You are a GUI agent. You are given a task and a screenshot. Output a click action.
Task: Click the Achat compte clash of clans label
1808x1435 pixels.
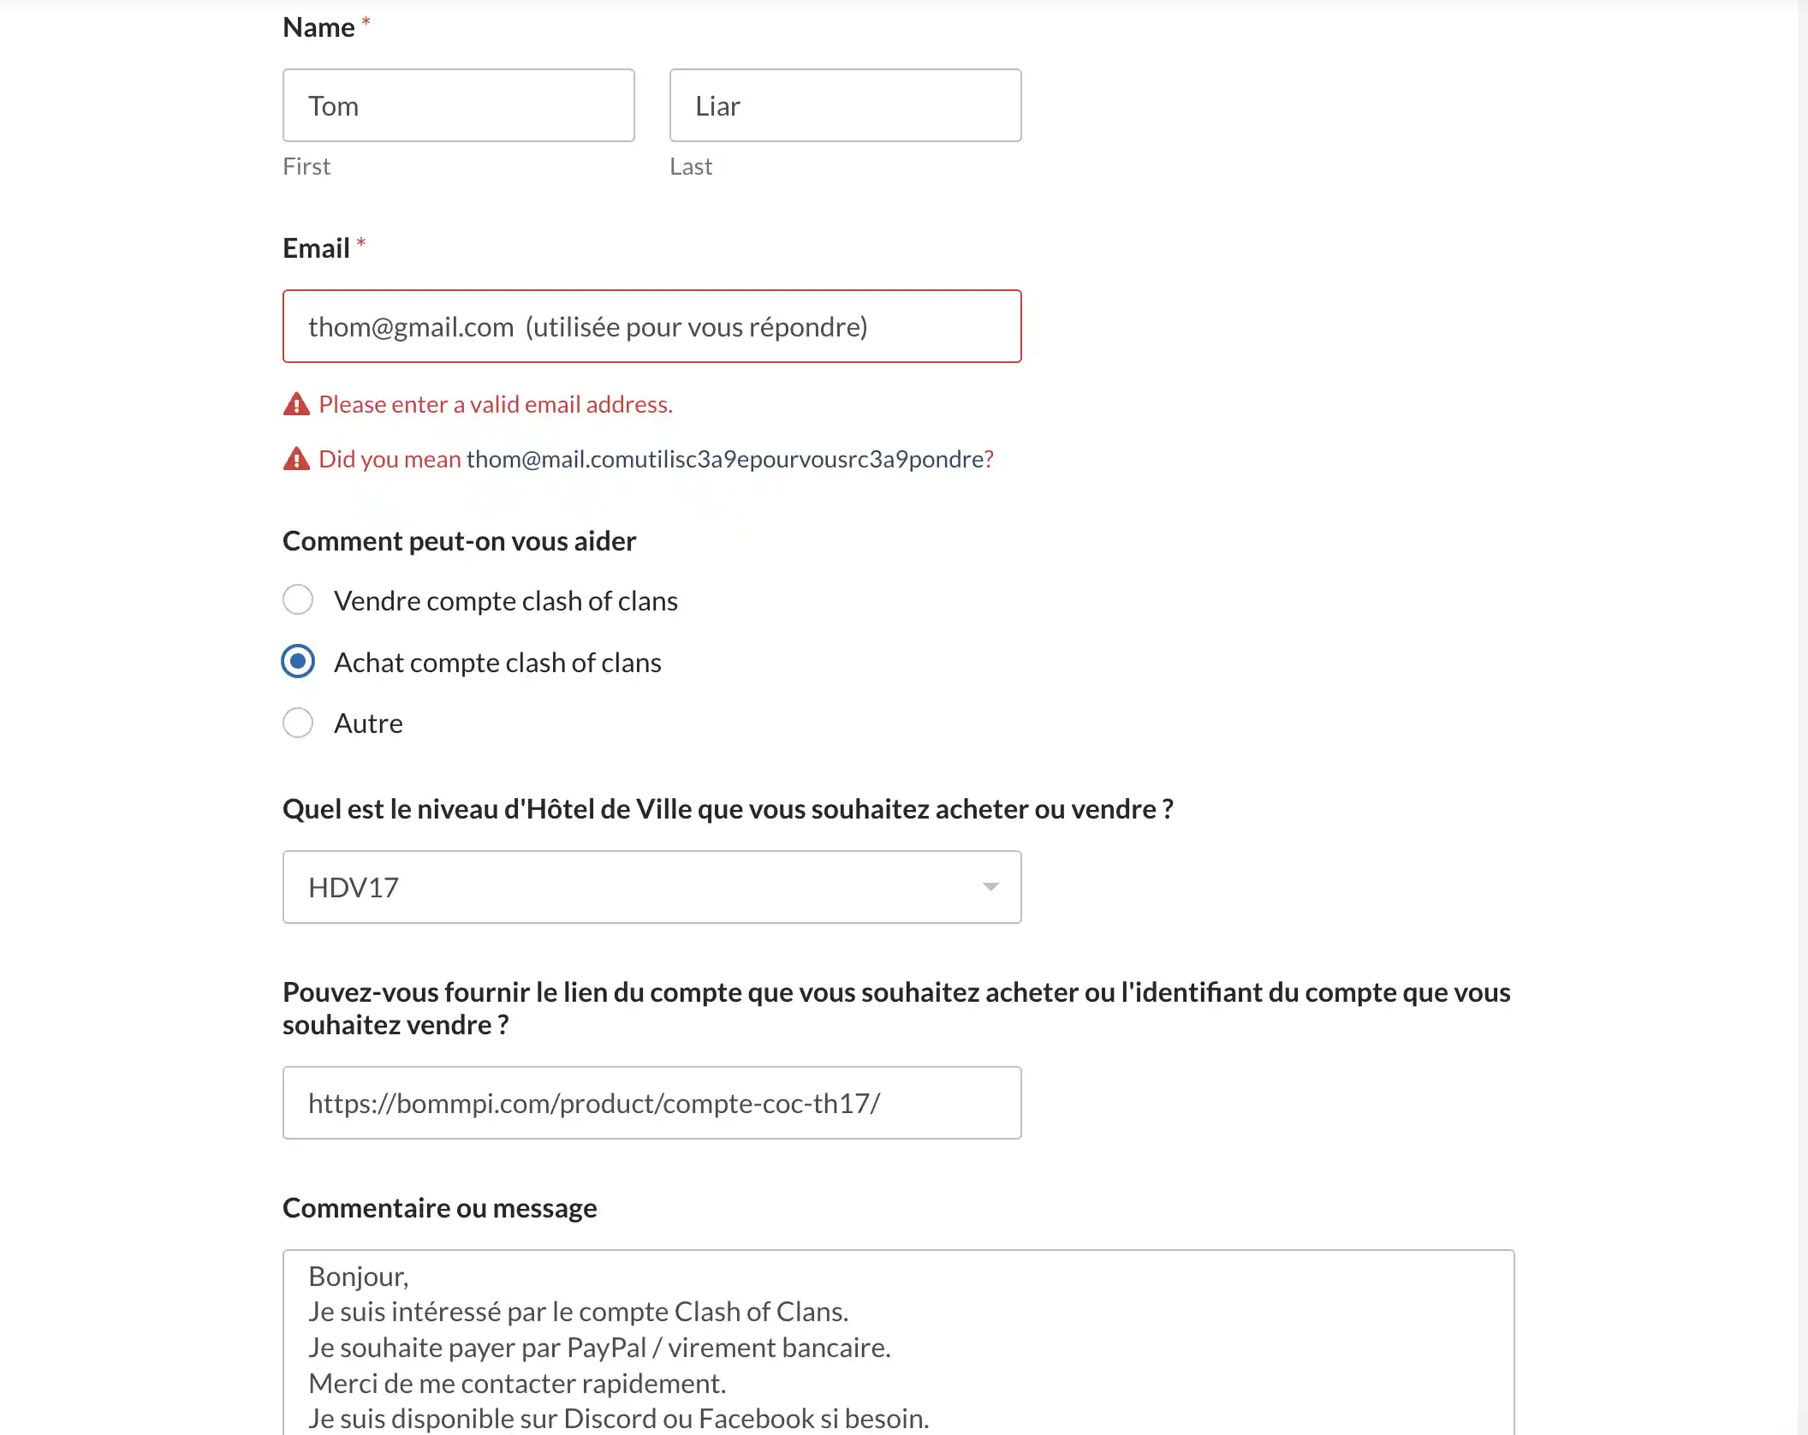click(x=497, y=662)
